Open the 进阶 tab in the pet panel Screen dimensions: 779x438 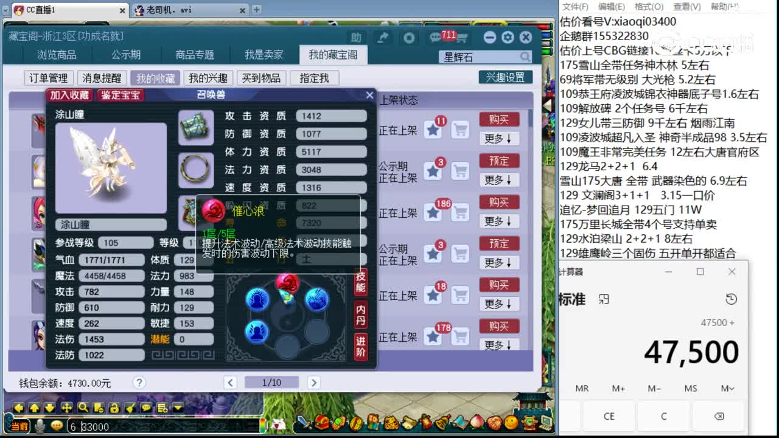361,347
